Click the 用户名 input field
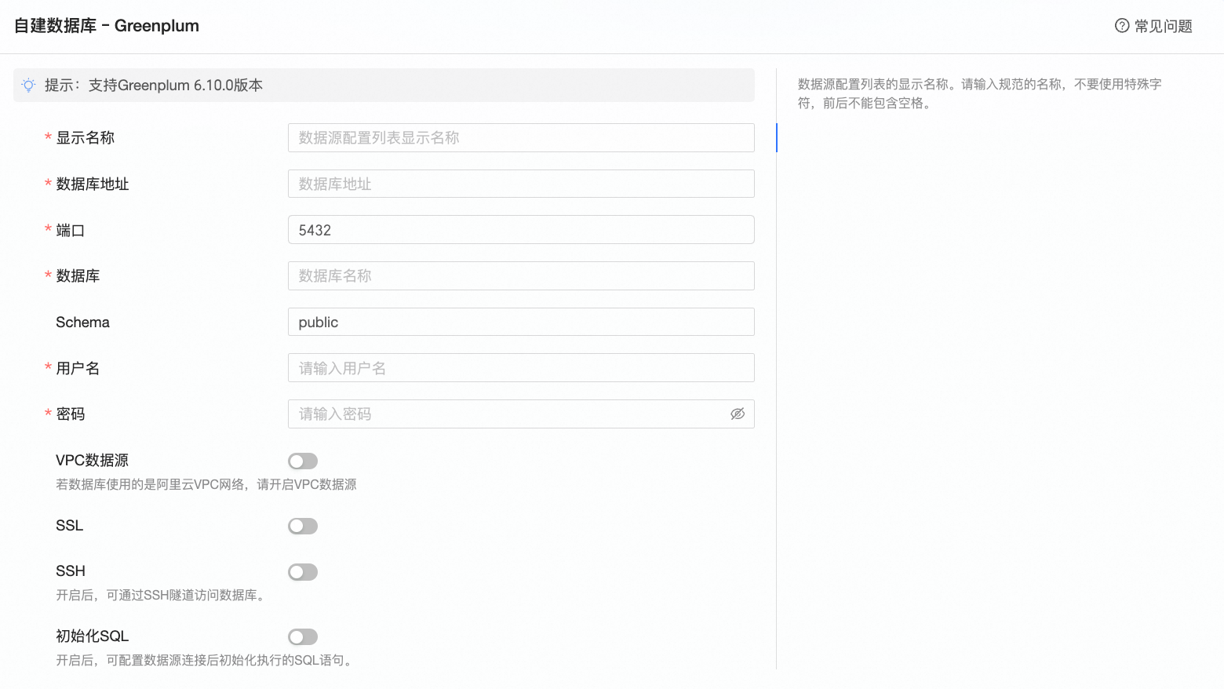 (521, 368)
